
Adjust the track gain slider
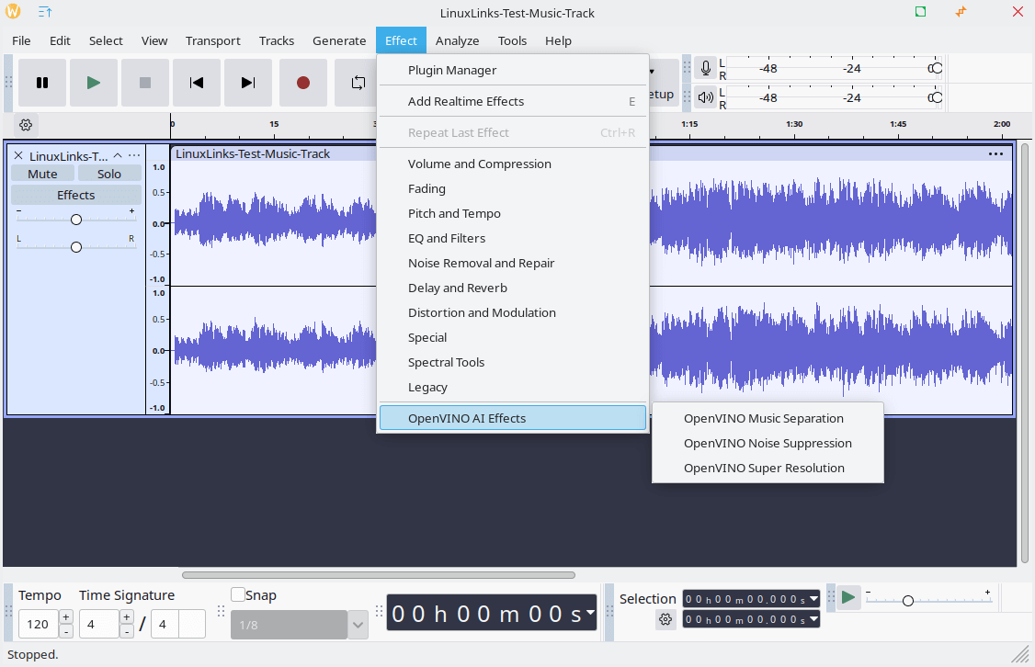[76, 219]
